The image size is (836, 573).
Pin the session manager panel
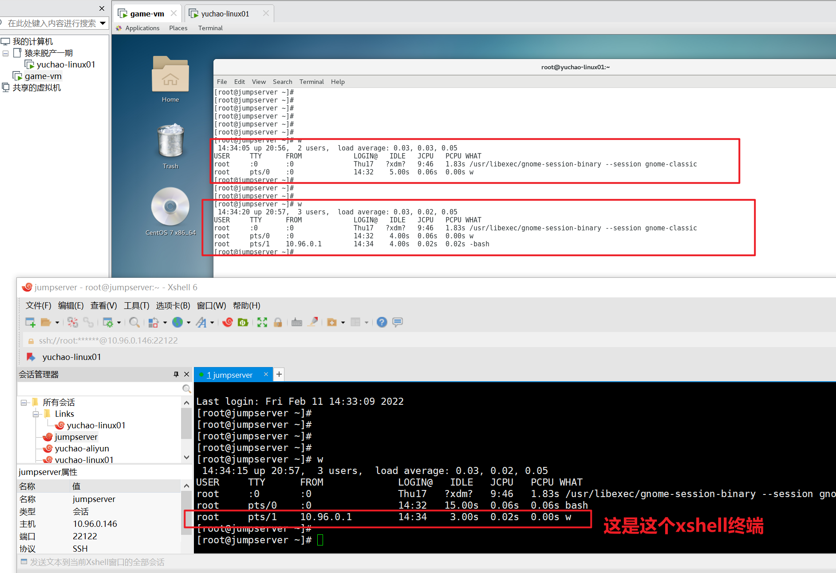(x=176, y=374)
